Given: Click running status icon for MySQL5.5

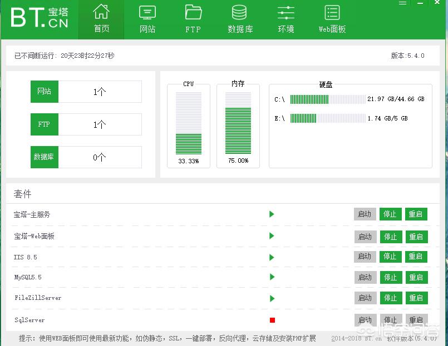Looking at the screenshot, I should (272, 277).
